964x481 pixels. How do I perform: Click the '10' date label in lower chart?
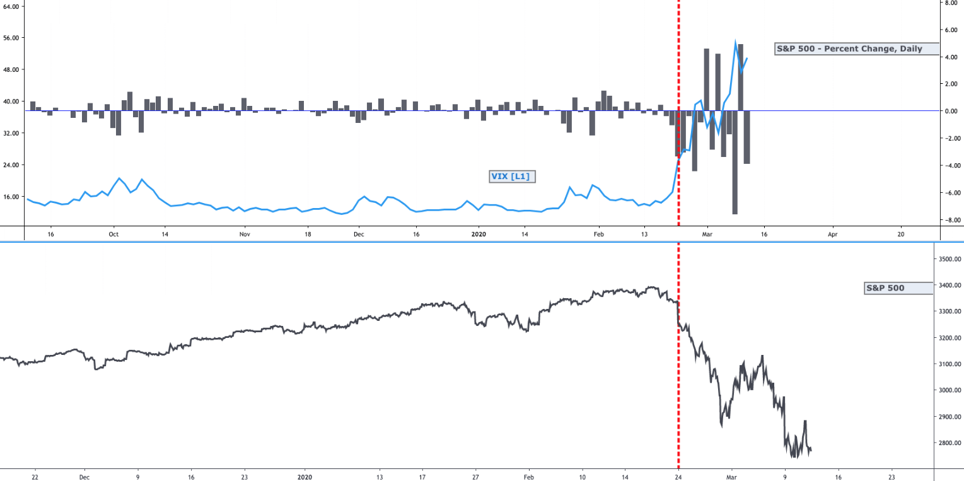(582, 477)
